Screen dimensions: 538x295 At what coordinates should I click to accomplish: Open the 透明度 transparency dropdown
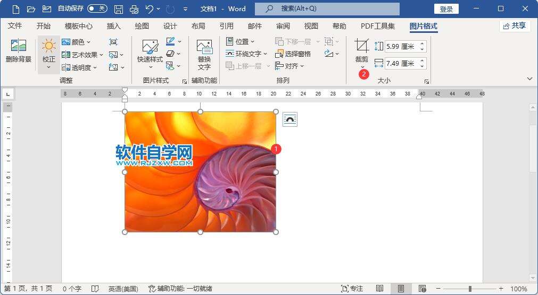pyautogui.click(x=79, y=67)
